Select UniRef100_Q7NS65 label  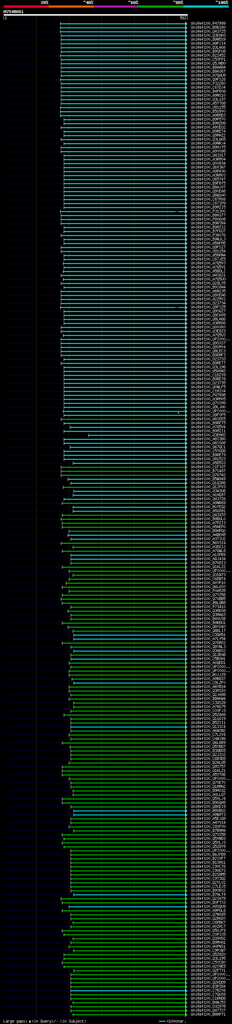[x=208, y=914]
